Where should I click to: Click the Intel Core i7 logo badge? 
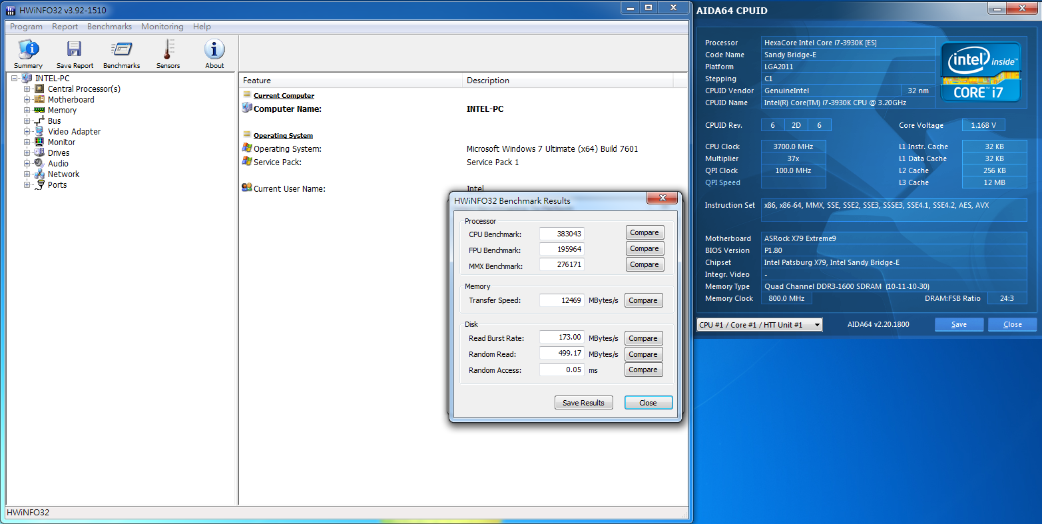point(980,71)
